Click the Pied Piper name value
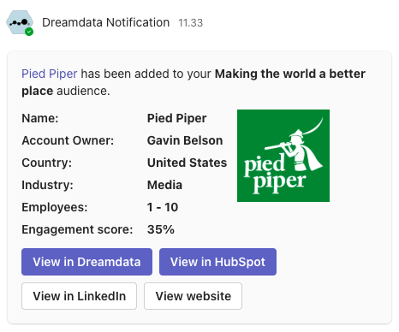This screenshot has height=332, width=399. pos(176,118)
